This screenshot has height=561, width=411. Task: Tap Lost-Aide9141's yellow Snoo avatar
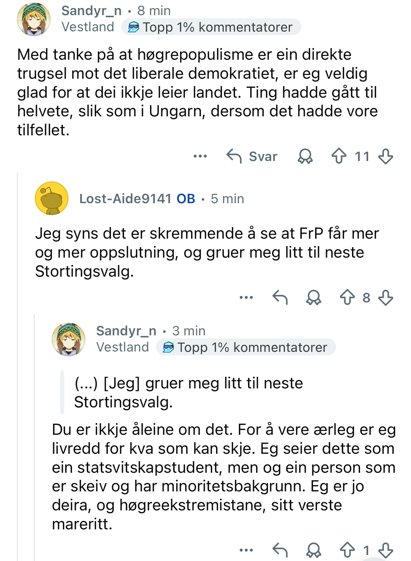pos(52,198)
